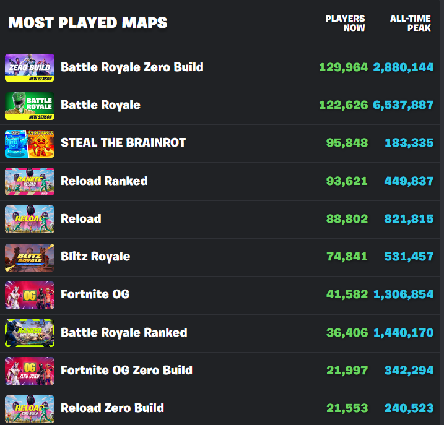Click the 6,537,887 all-time peak value
The width and height of the screenshot is (444, 425).
pos(403,105)
